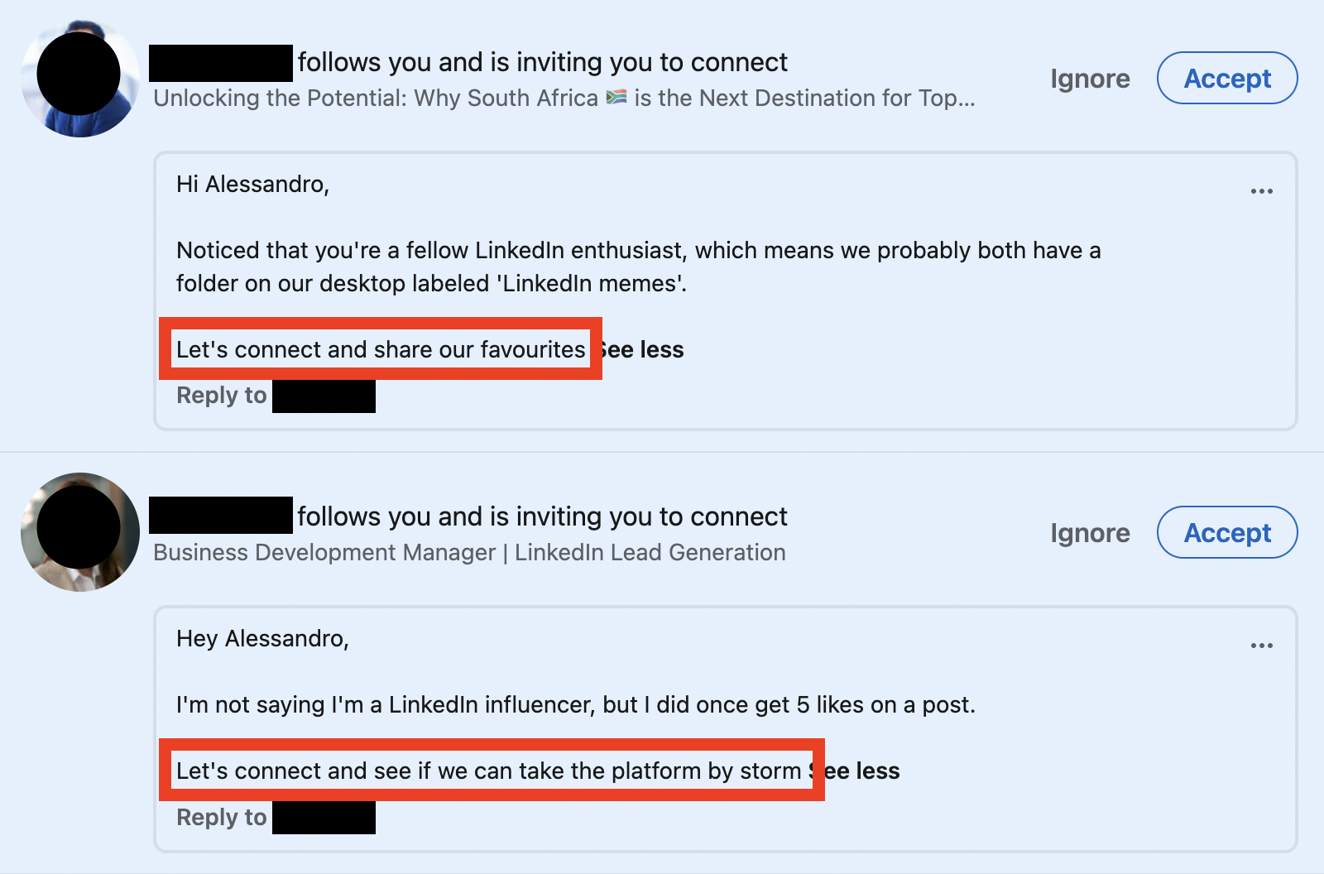The image size is (1324, 874).
Task: Ignore the first connection invitation
Action: coord(1090,79)
